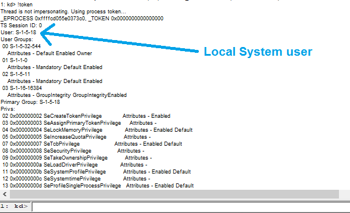Click "Attributes - Default Enabled Owner" line
The height and width of the screenshot is (213, 350).
point(50,53)
